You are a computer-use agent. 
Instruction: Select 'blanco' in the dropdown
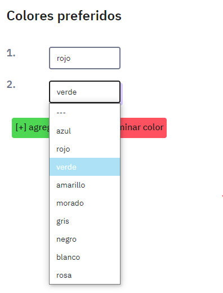click(84, 257)
